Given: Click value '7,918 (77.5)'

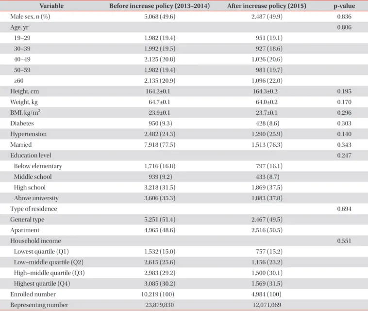Looking at the screenshot, I should (160, 144).
